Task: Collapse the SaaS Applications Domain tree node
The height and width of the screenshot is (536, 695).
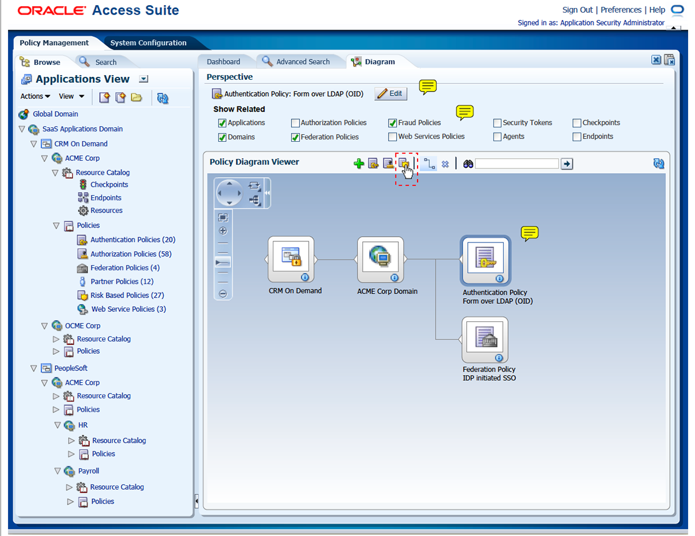Action: click(22, 129)
